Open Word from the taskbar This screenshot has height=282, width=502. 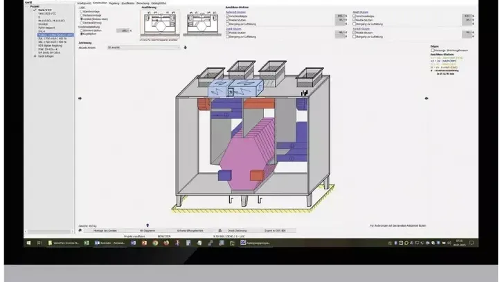pos(134,243)
